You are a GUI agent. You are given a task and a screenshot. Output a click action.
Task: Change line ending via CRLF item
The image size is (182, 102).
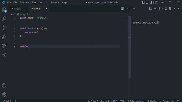pyautogui.click(x=122, y=101)
